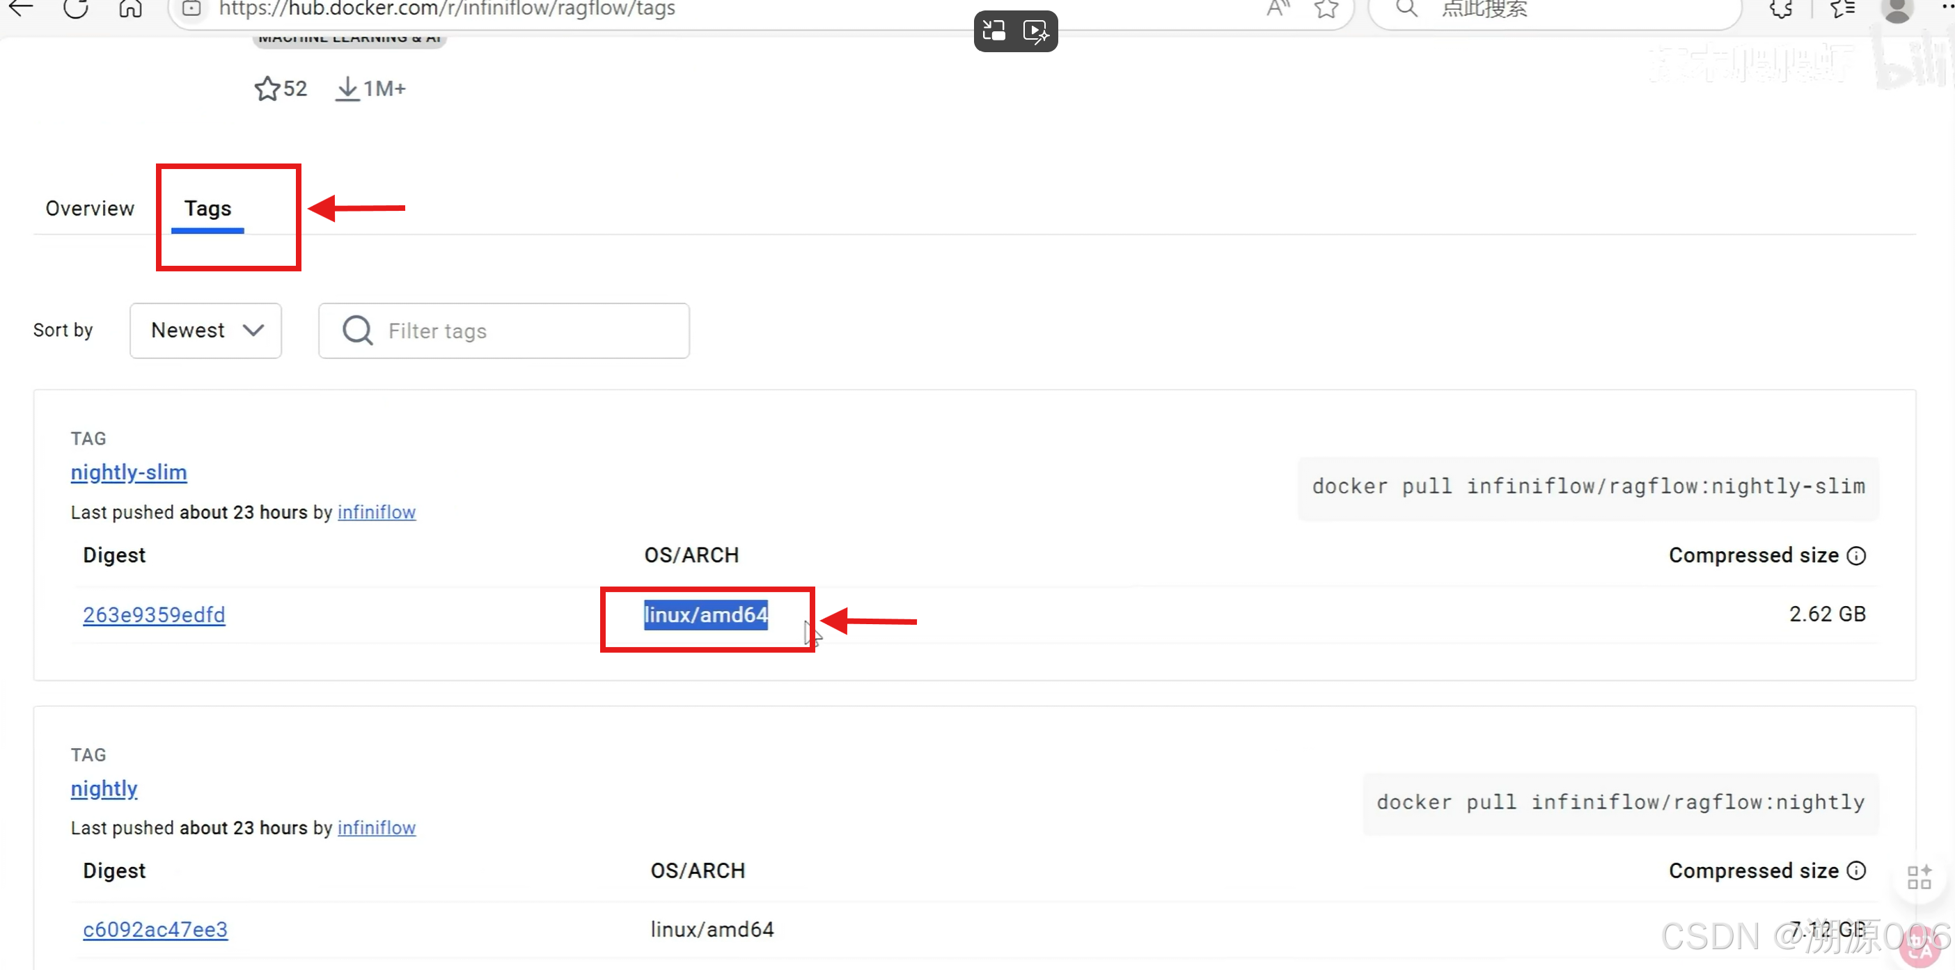
Task: Open the favorites list icon
Action: (1843, 8)
